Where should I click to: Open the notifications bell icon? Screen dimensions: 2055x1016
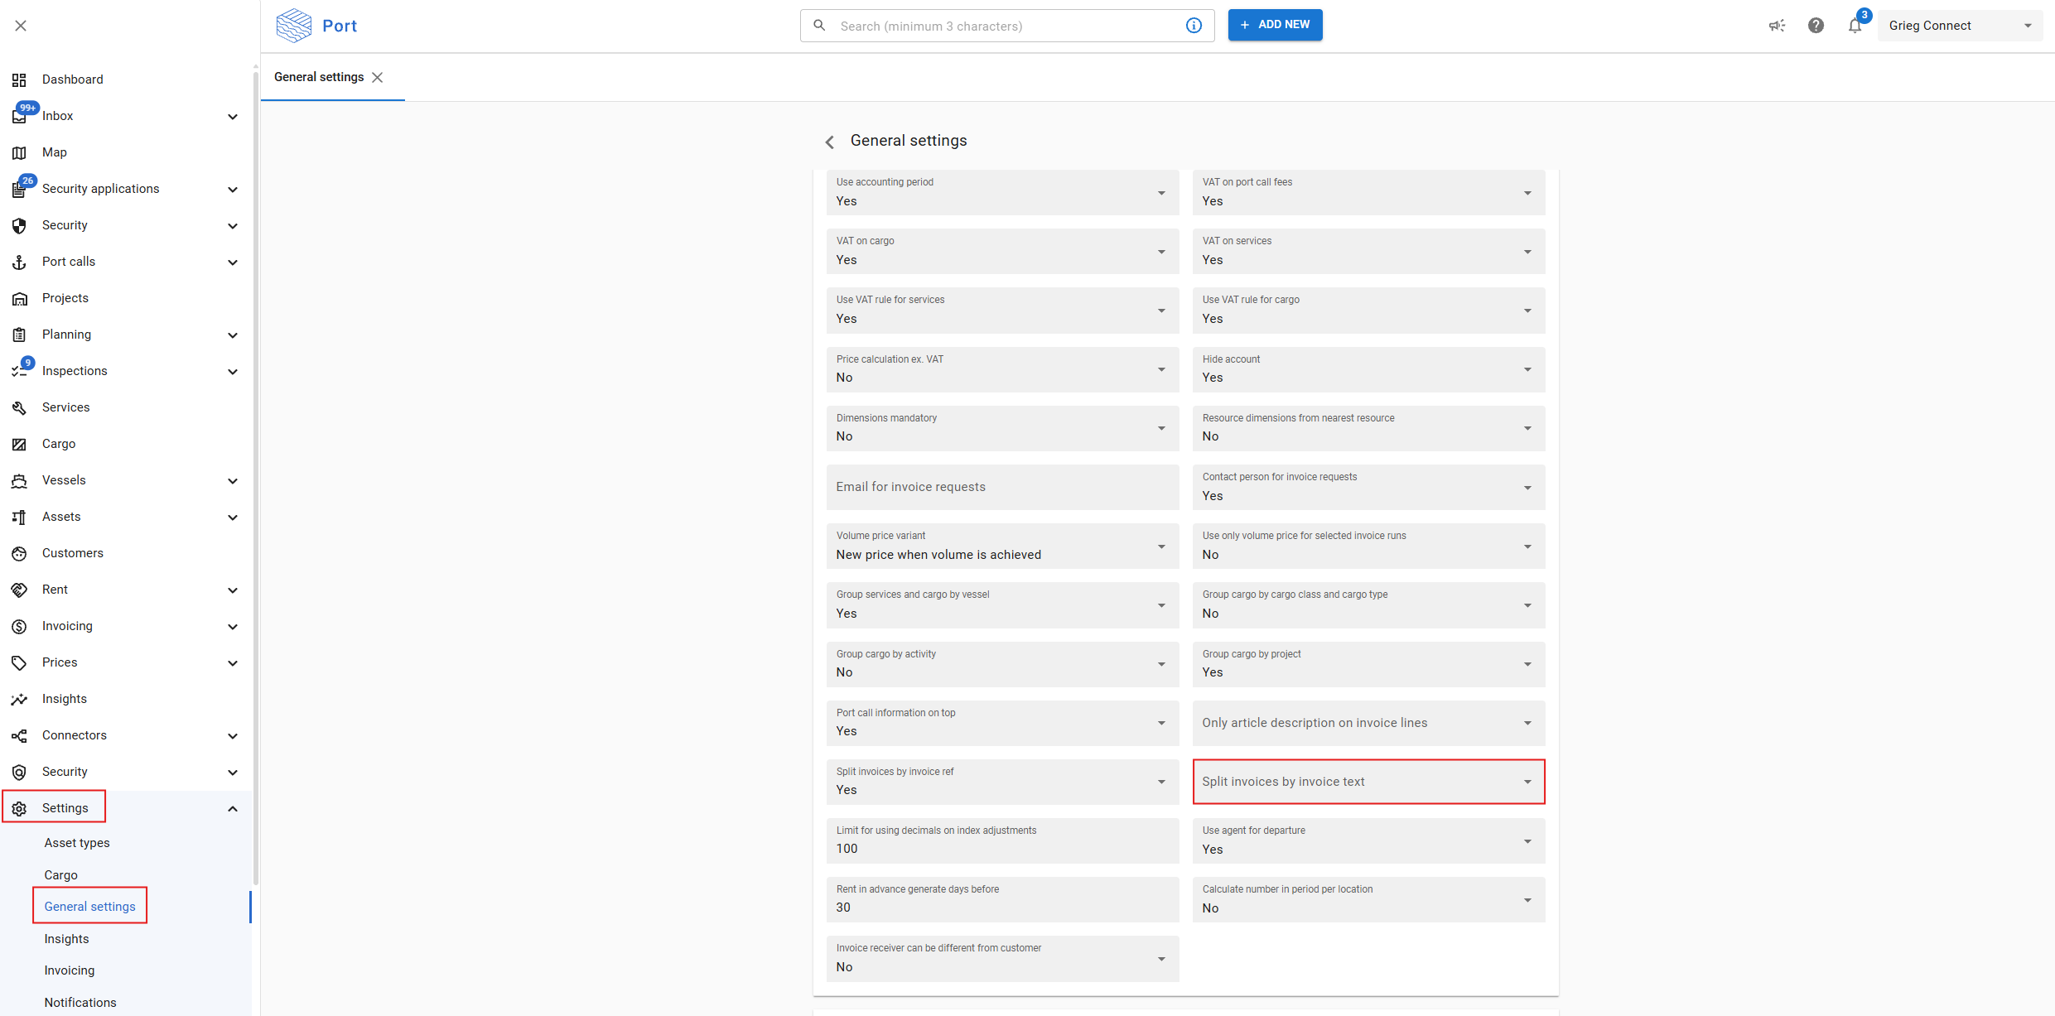tap(1855, 26)
